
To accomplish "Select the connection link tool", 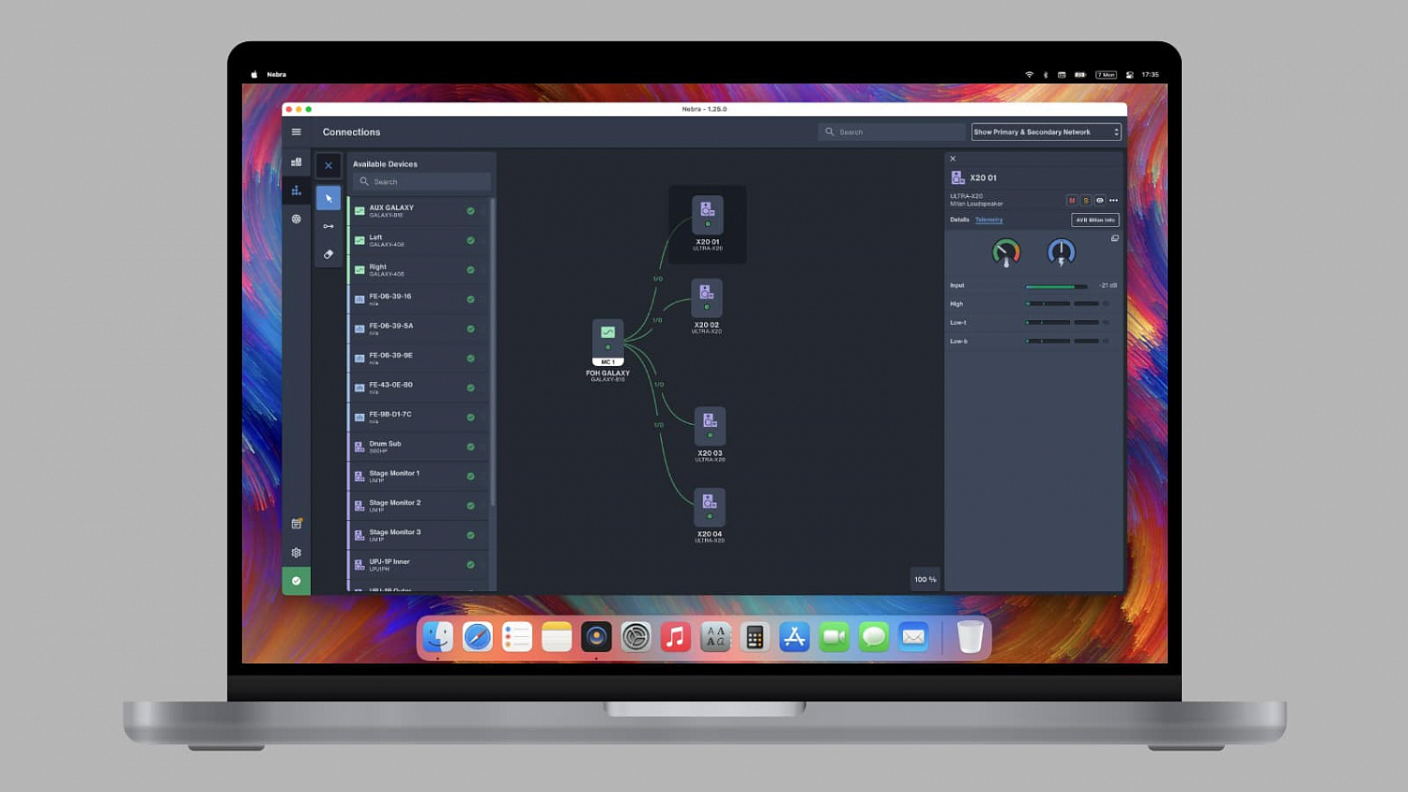I will tap(329, 226).
